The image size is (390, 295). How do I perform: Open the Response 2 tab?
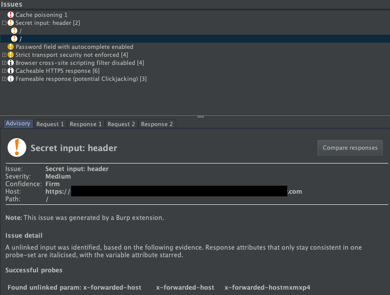tap(157, 124)
